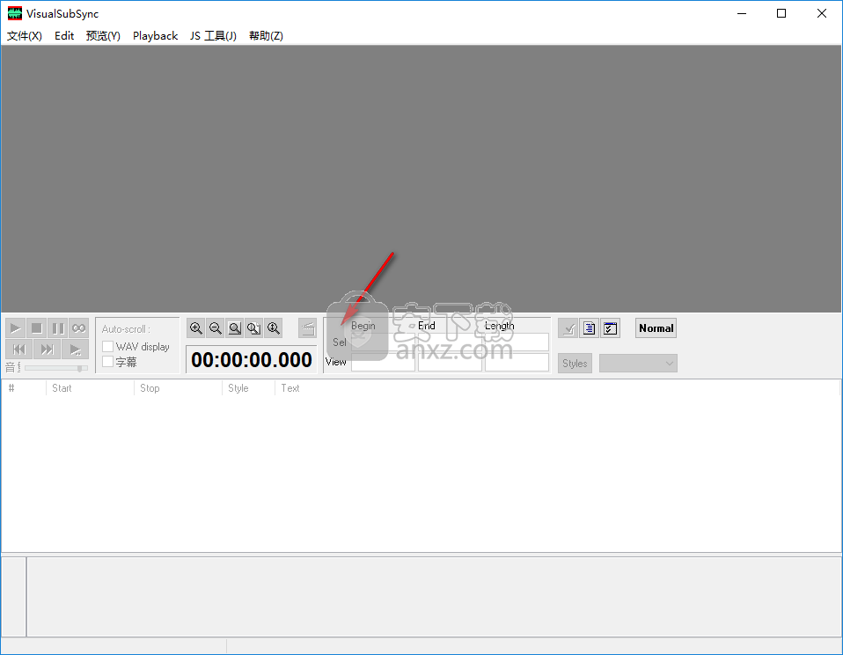Toggle the Loop playback icon

[x=78, y=328]
